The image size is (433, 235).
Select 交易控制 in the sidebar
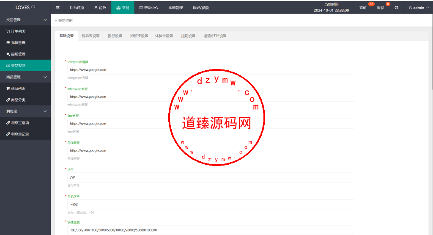[25, 66]
